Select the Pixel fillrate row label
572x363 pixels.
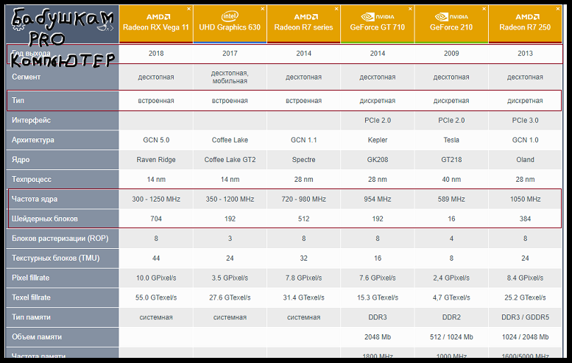click(x=30, y=278)
